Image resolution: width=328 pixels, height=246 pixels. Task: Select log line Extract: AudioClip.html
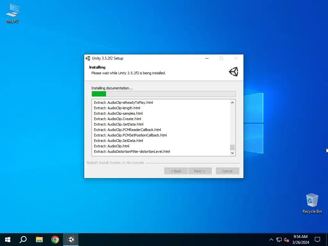(111, 146)
